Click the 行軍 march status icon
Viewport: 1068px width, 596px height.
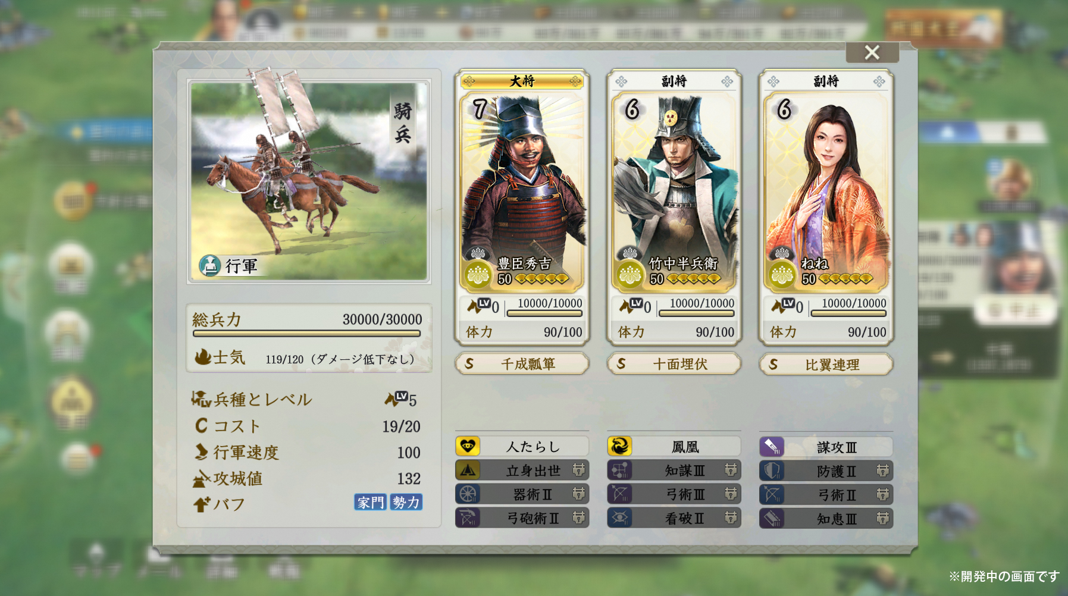point(209,265)
